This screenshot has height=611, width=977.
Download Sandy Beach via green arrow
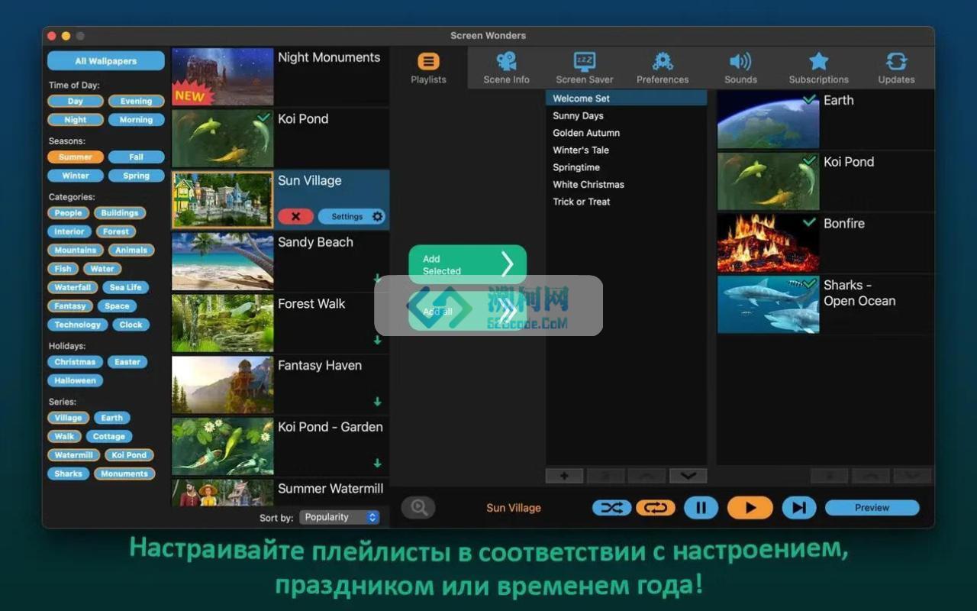(377, 279)
